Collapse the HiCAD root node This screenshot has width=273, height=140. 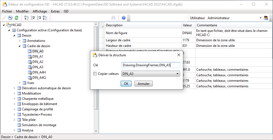[4, 25]
